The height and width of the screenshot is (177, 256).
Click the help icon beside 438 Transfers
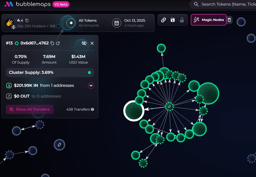pyautogui.click(x=92, y=109)
